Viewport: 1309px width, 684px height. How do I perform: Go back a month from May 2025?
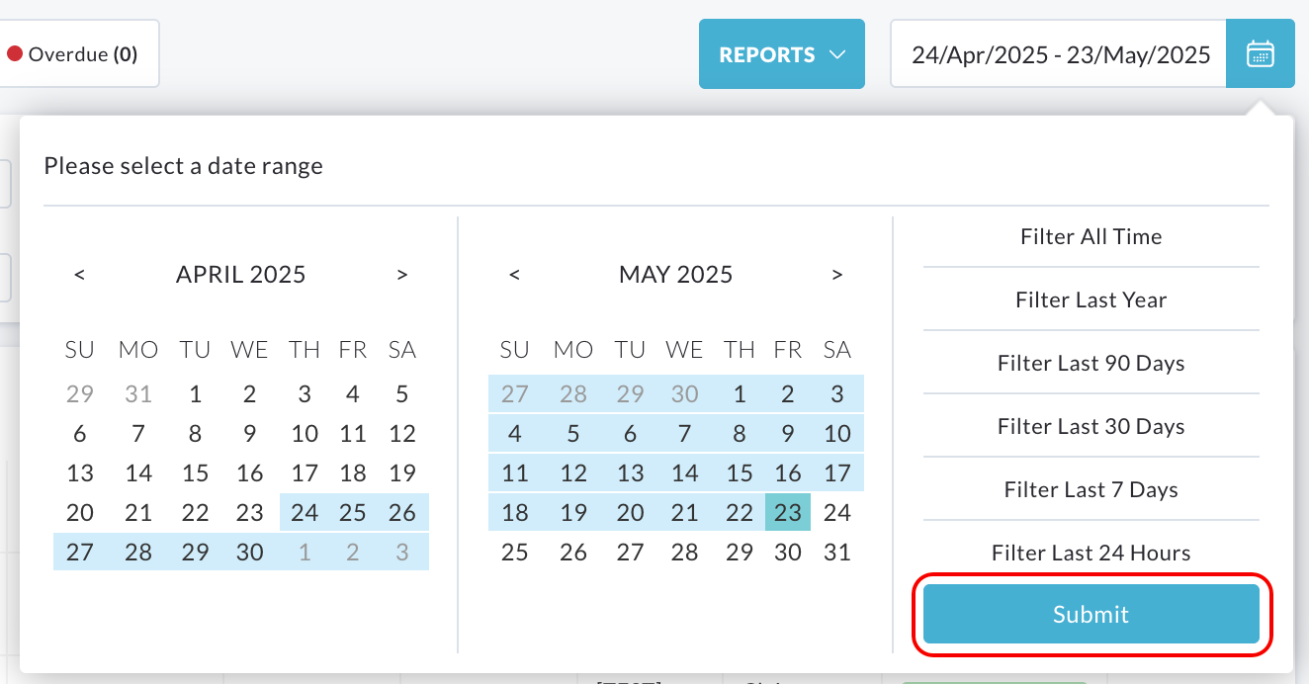514,275
